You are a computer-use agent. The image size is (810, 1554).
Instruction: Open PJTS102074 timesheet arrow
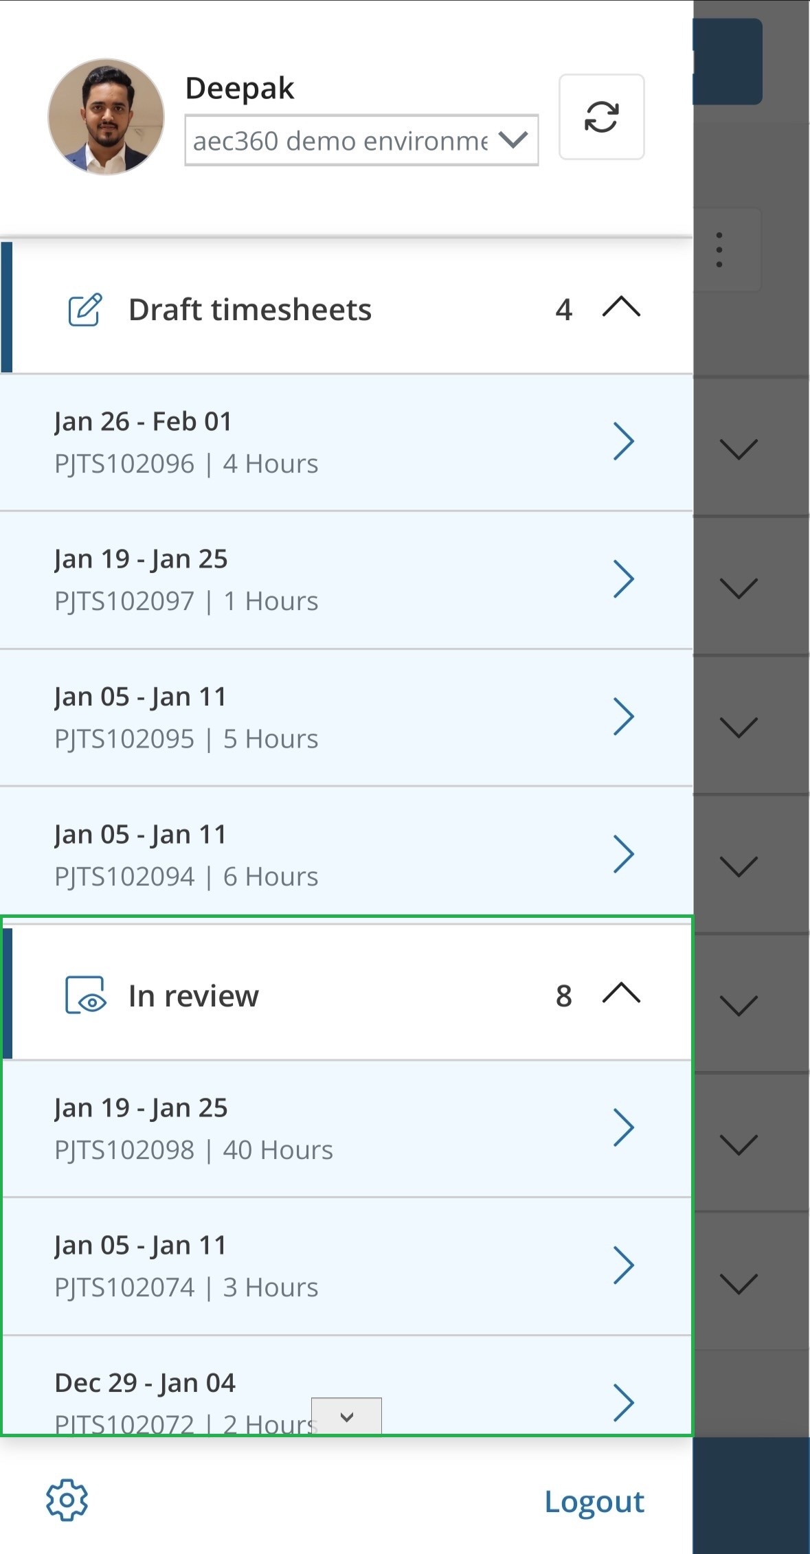tap(623, 1265)
